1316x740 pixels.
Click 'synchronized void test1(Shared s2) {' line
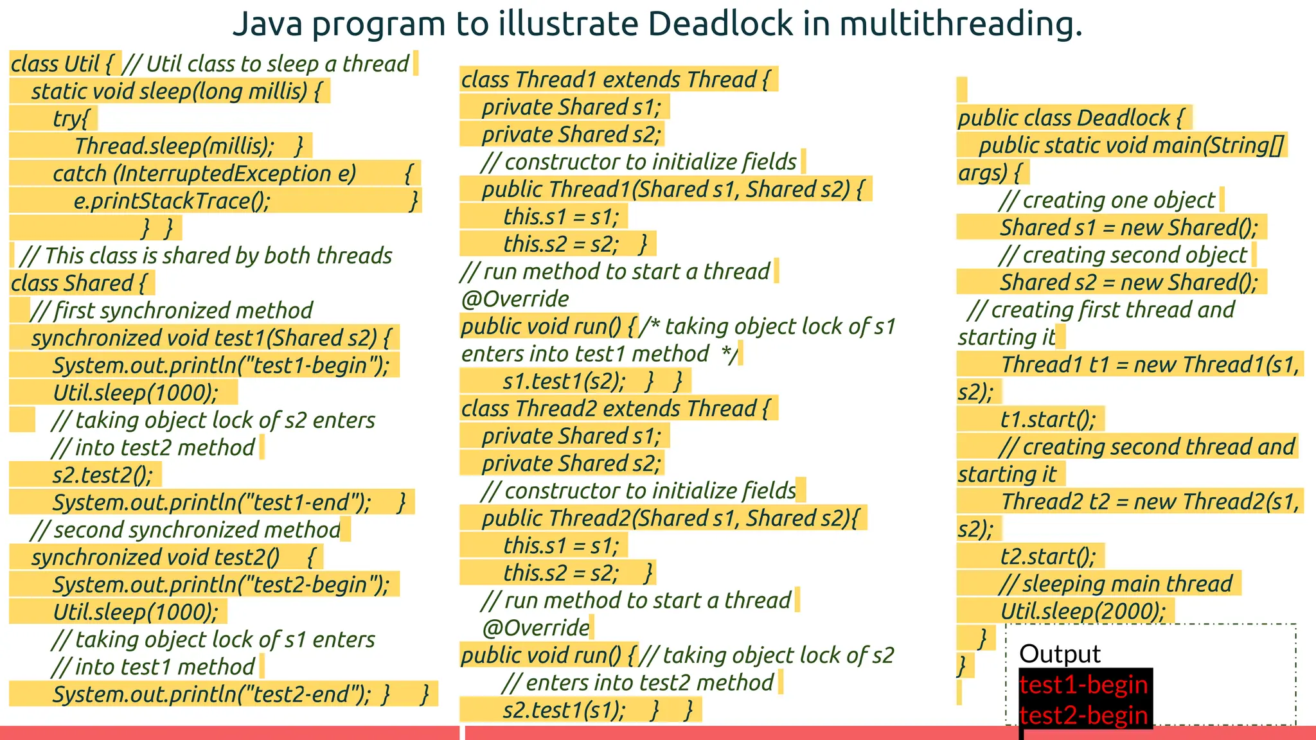211,338
